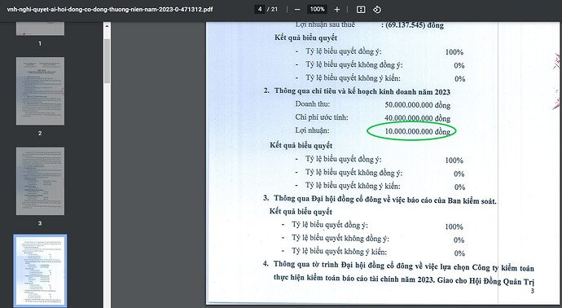Select the highlighted page 4 thumbnail
This screenshot has width=562, height=308.
[40, 271]
